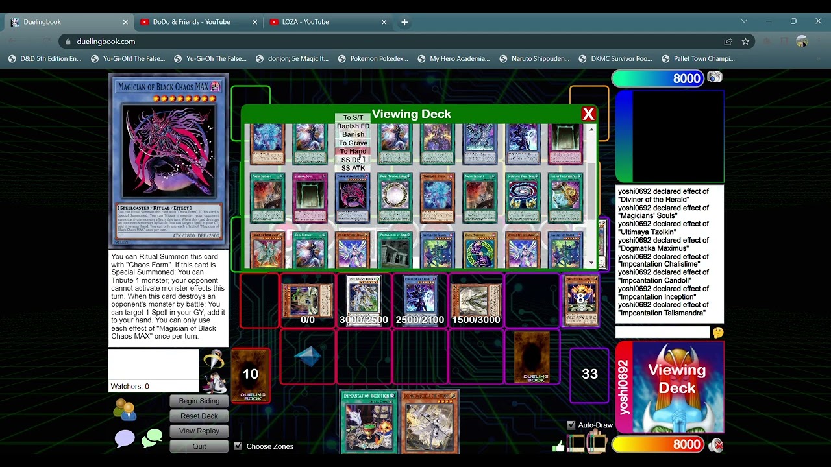Select the 2500/2100 monster on the field
Screen dimensions: 831x467
coord(419,300)
